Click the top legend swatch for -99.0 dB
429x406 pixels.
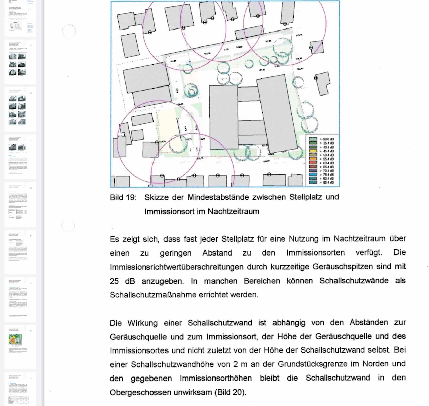pos(313,139)
